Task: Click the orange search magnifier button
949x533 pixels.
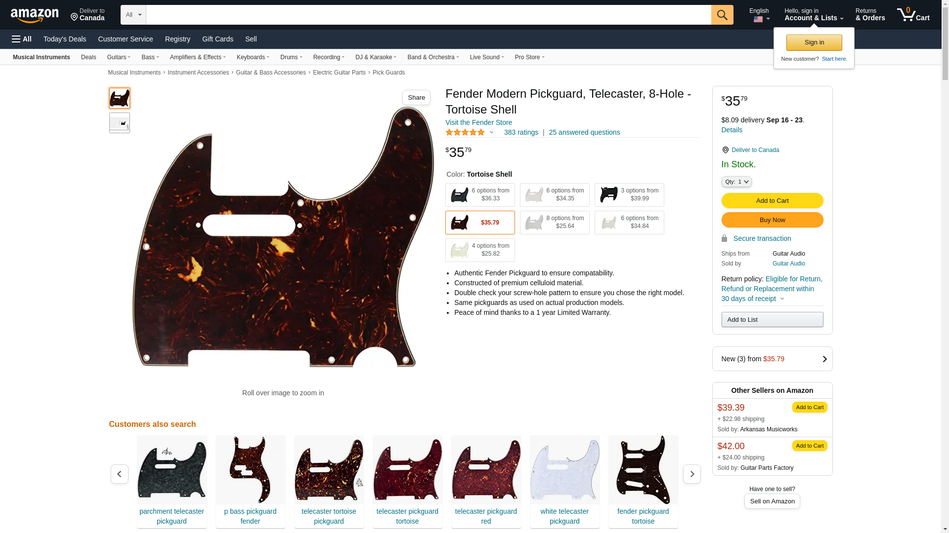Action: click(x=722, y=15)
